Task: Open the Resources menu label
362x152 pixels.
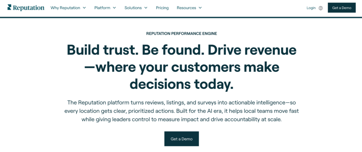Action: coord(186,8)
